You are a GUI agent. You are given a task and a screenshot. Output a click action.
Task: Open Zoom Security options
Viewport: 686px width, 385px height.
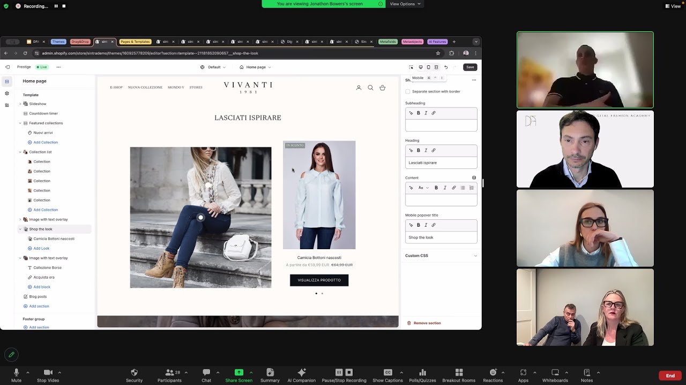pos(134,375)
